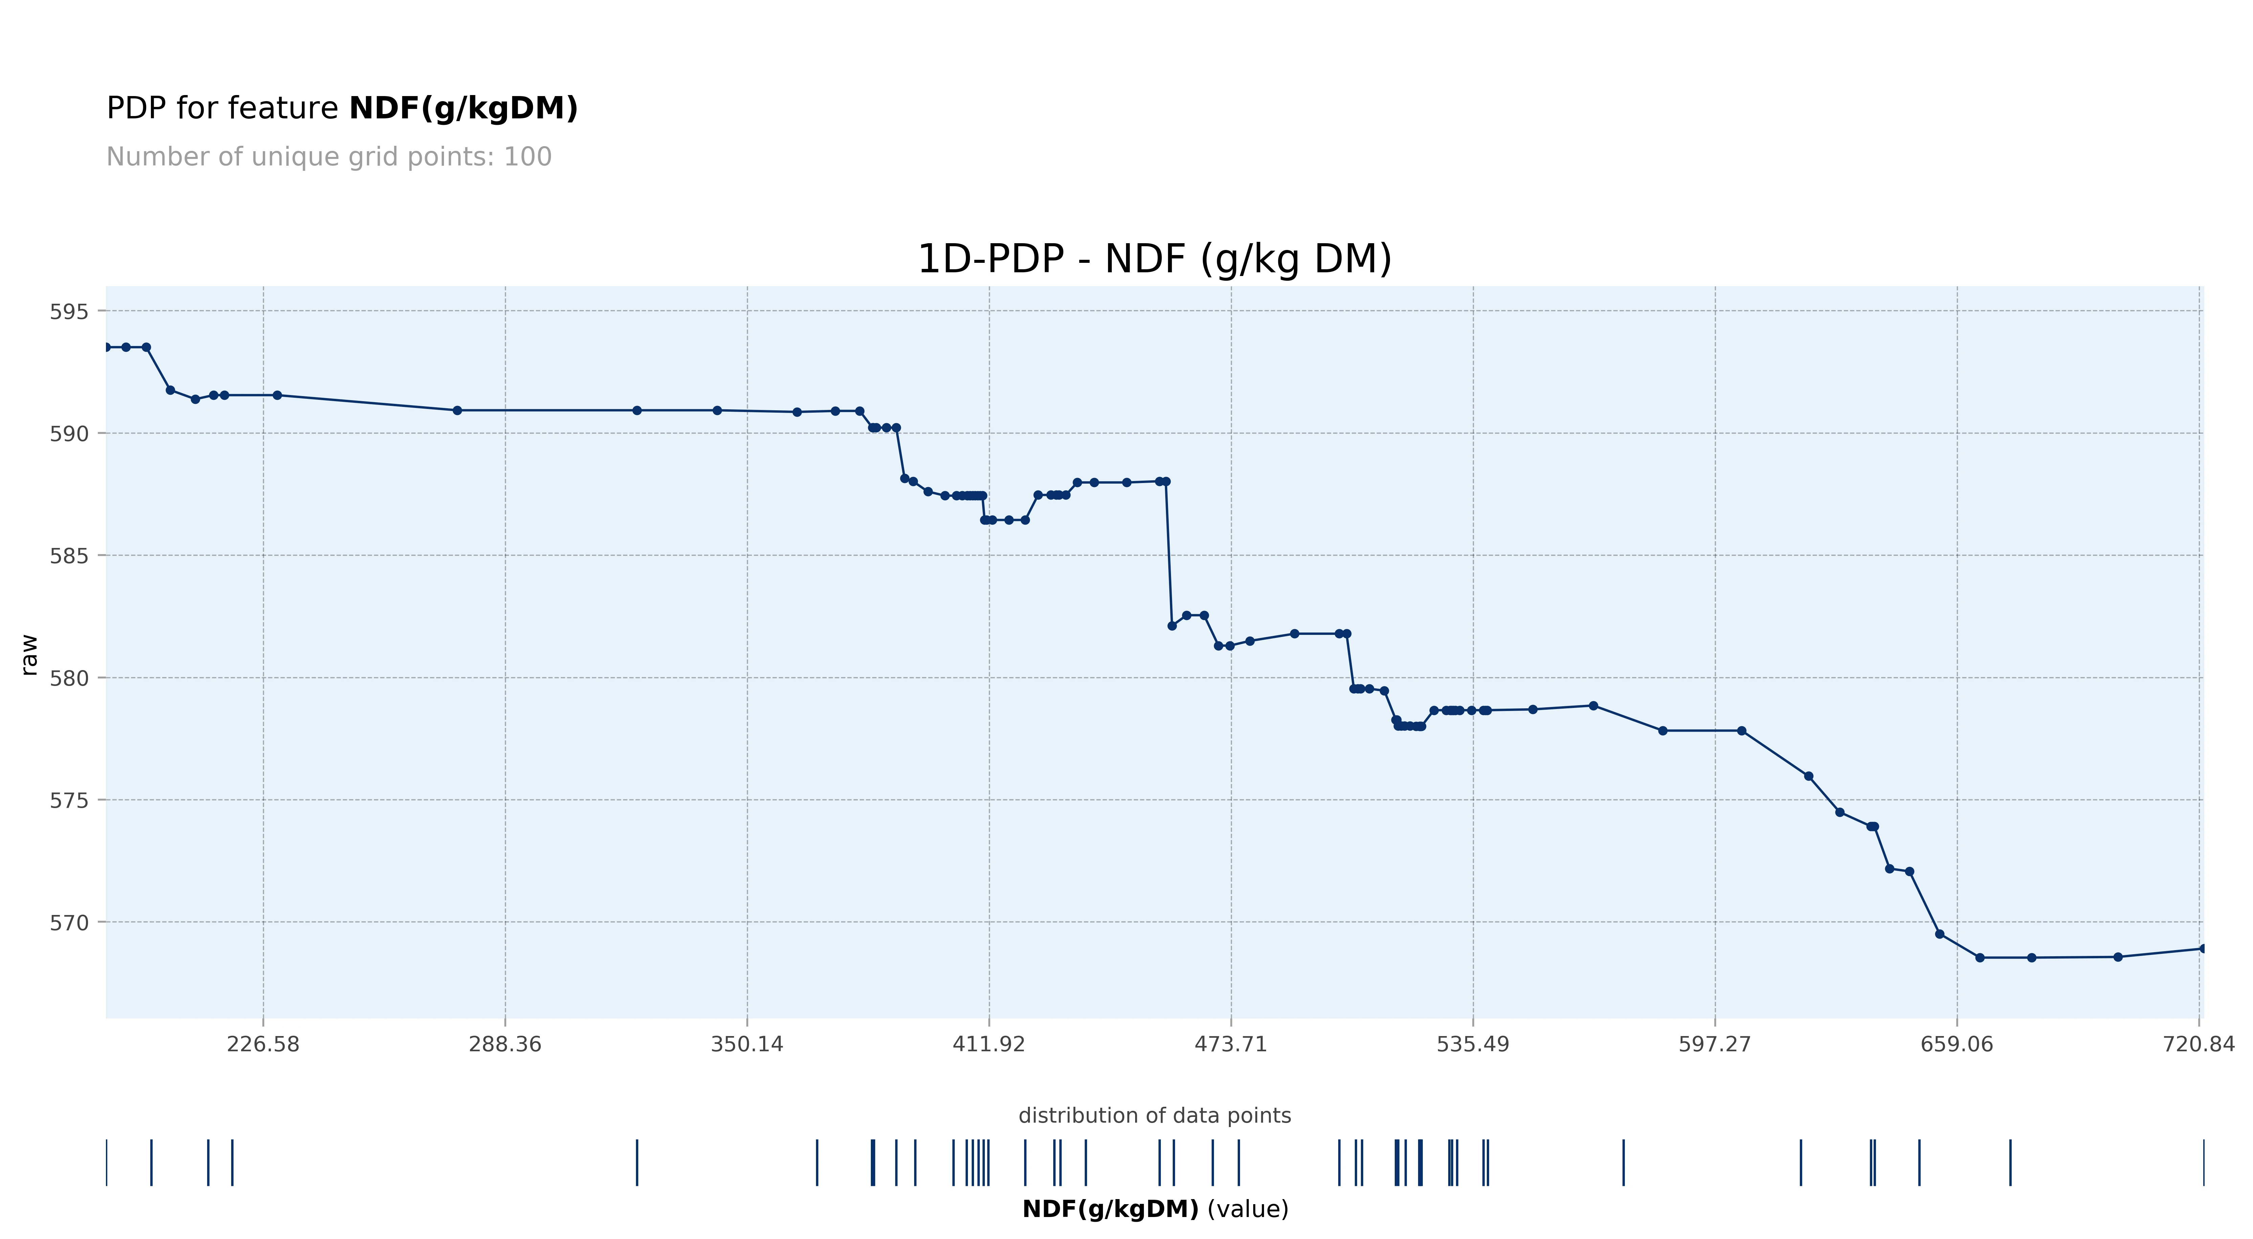Click the 'PDP for feature NDF(g/kgDM)' heading
Screen dimensions: 2253x1239
(x=342, y=109)
